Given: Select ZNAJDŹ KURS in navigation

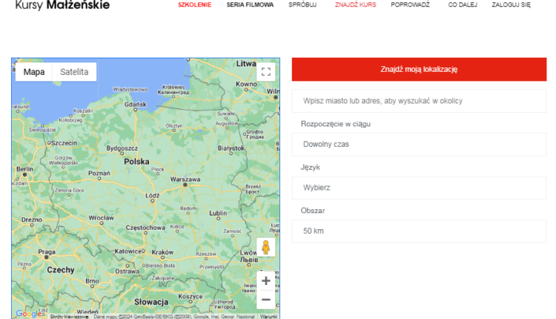Looking at the screenshot, I should click(x=355, y=4).
